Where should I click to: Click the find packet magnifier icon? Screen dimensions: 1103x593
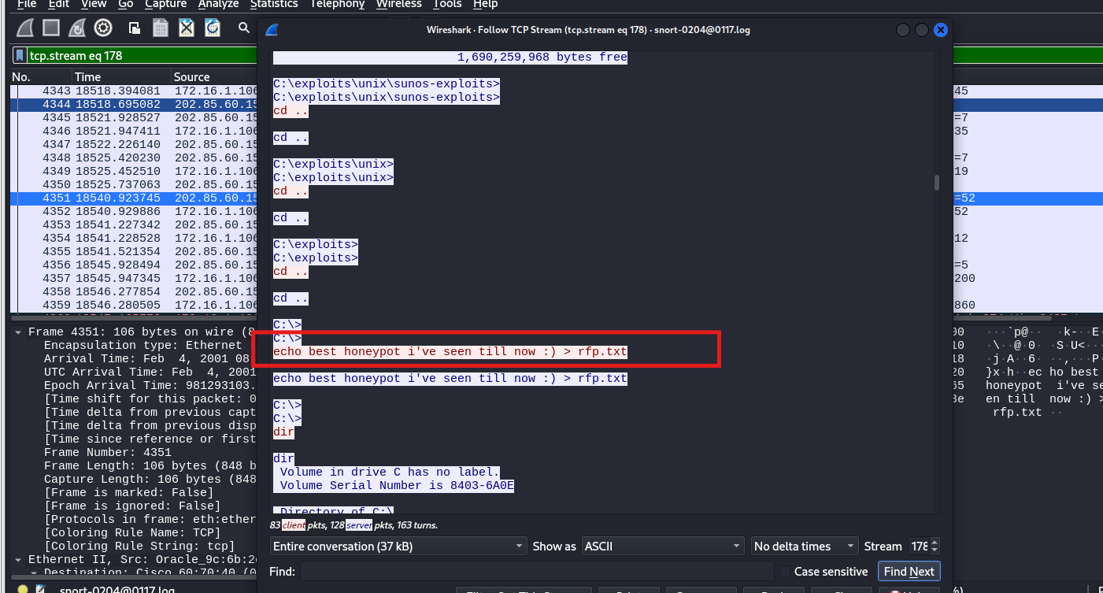click(244, 28)
